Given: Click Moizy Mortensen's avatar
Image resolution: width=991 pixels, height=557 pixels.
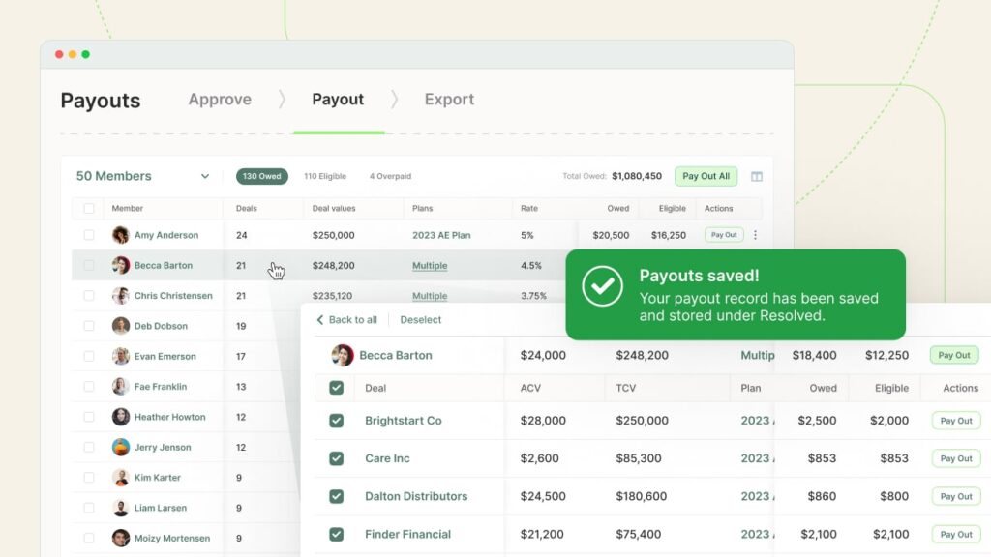Looking at the screenshot, I should pos(121,538).
